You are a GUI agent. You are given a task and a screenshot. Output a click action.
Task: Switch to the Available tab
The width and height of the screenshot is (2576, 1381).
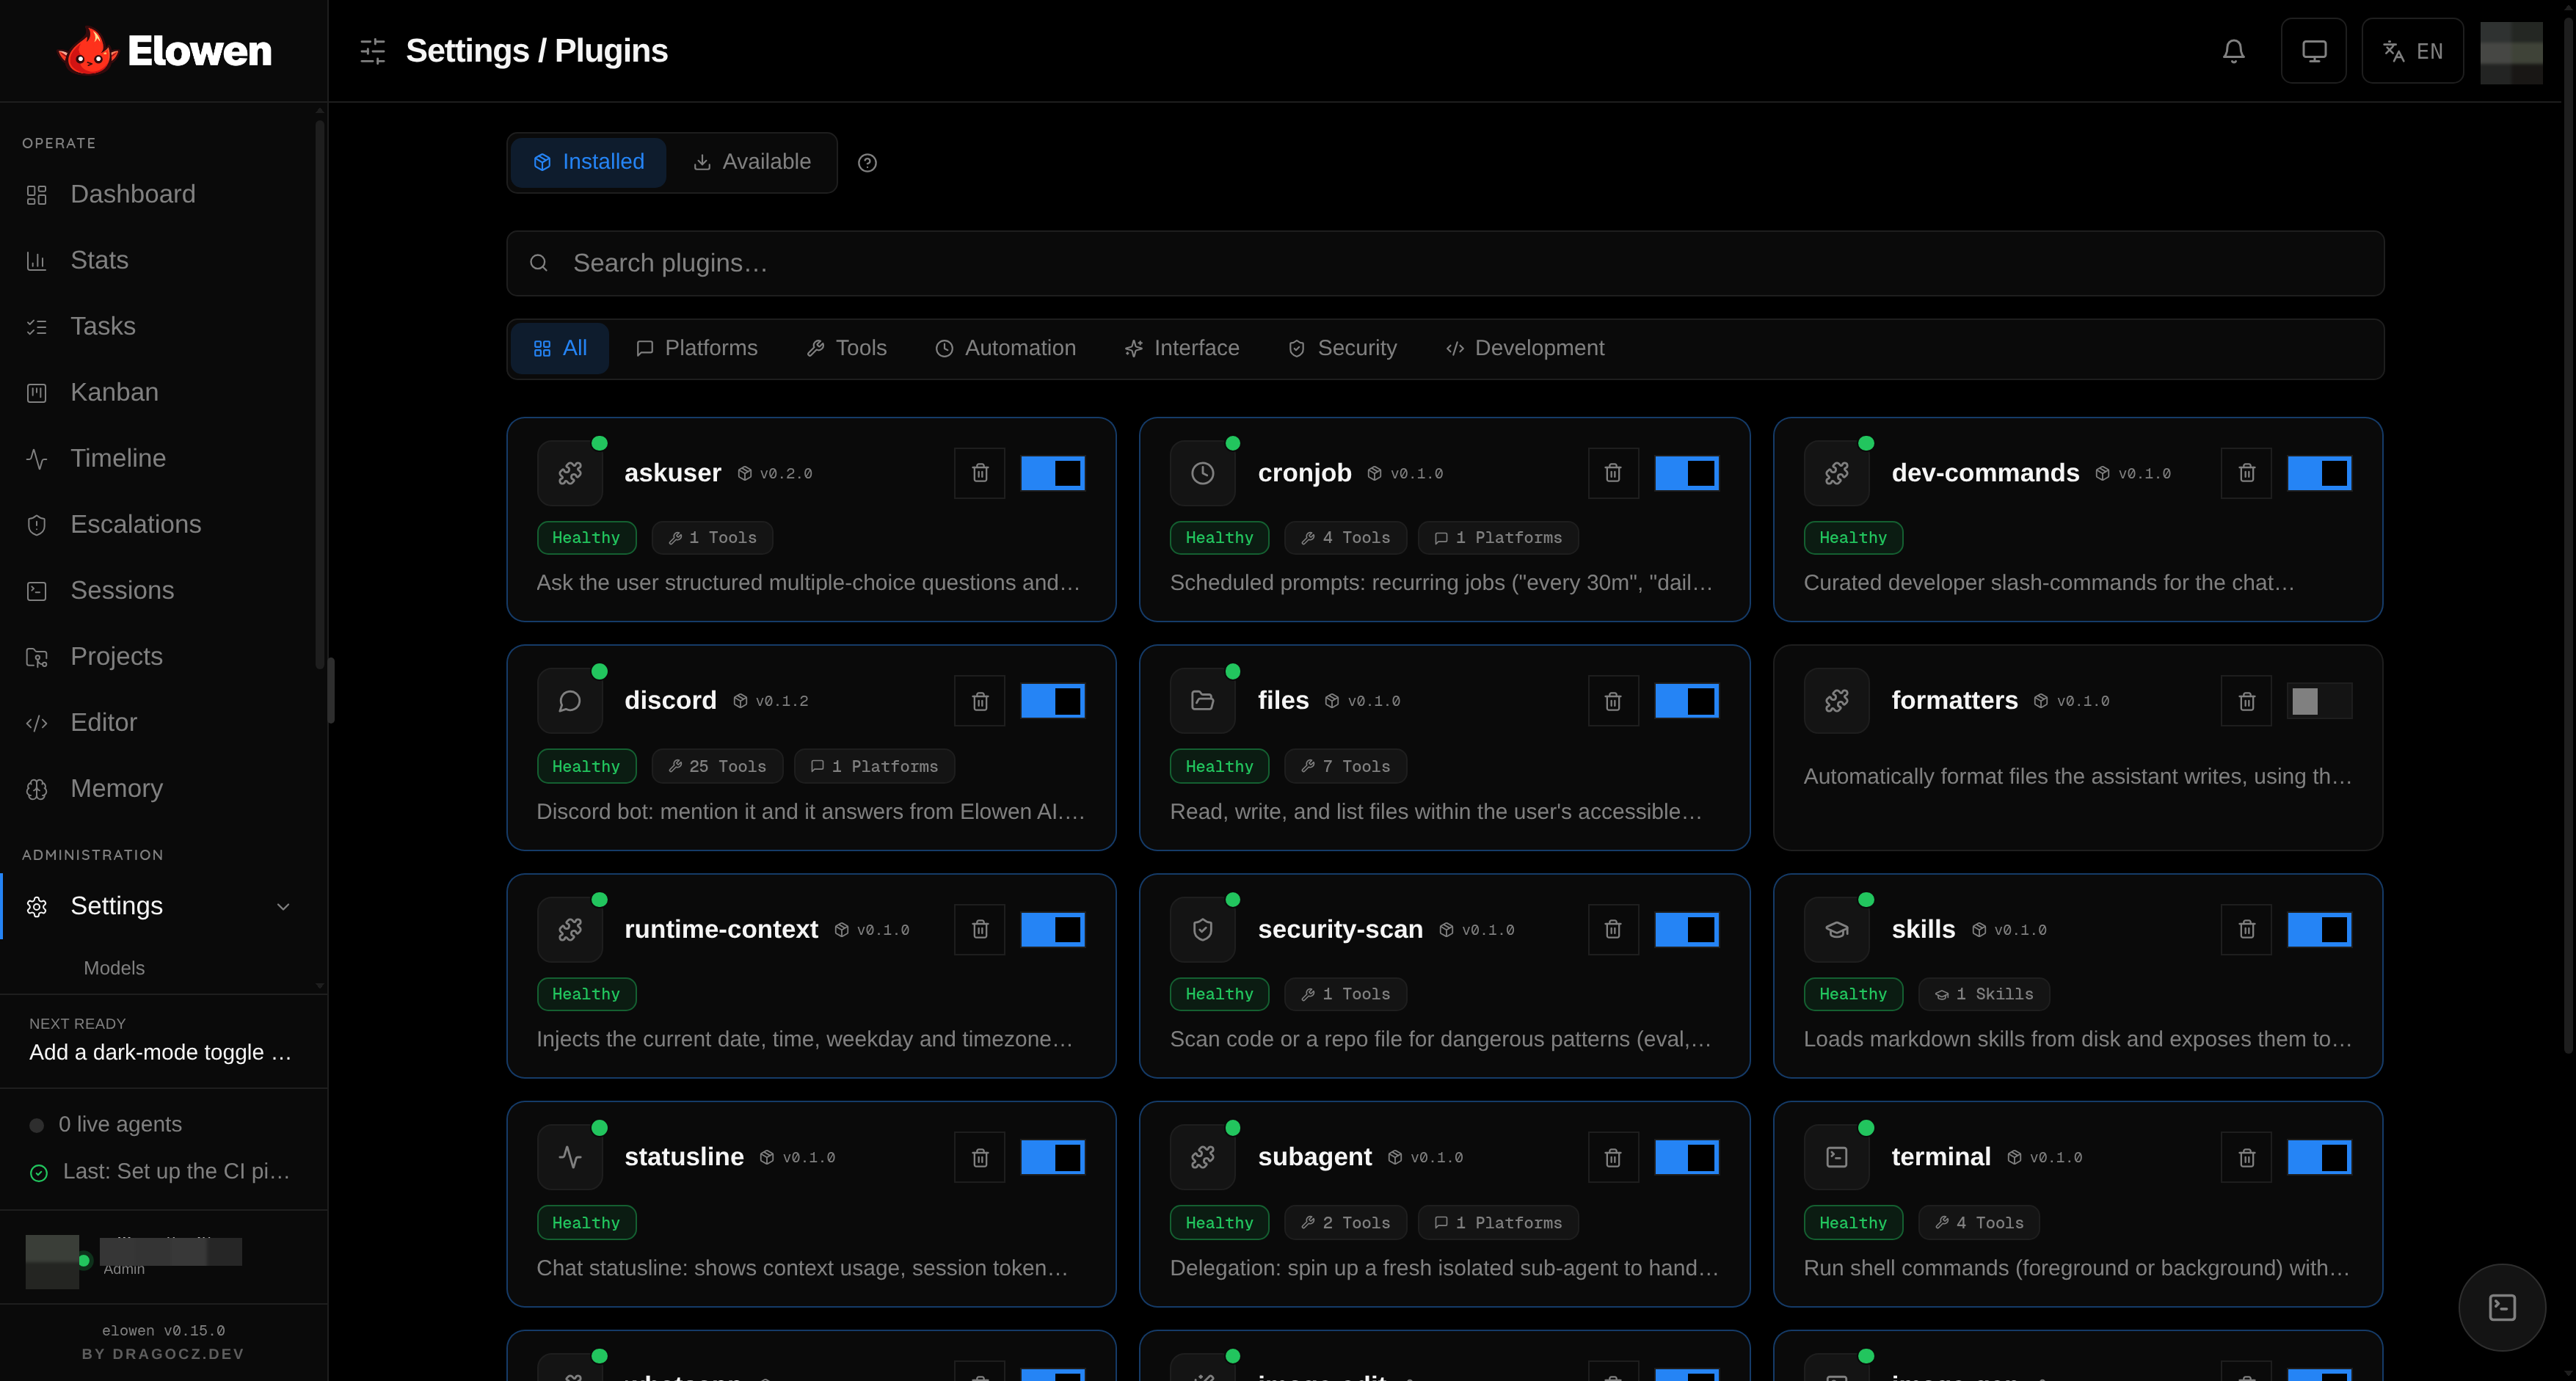752,162
